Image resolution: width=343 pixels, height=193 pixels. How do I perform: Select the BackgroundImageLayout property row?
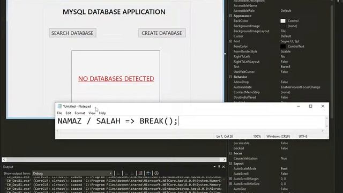point(280,31)
